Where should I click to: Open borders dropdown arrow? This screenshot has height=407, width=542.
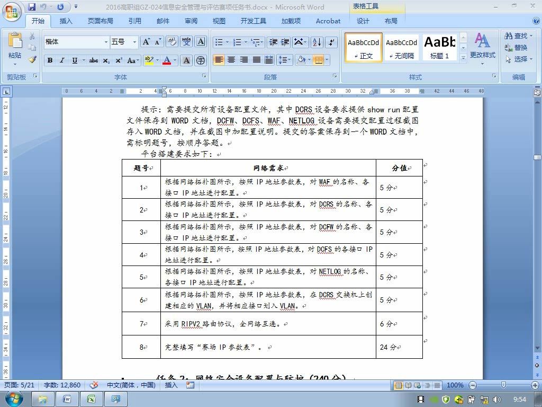click(x=327, y=60)
